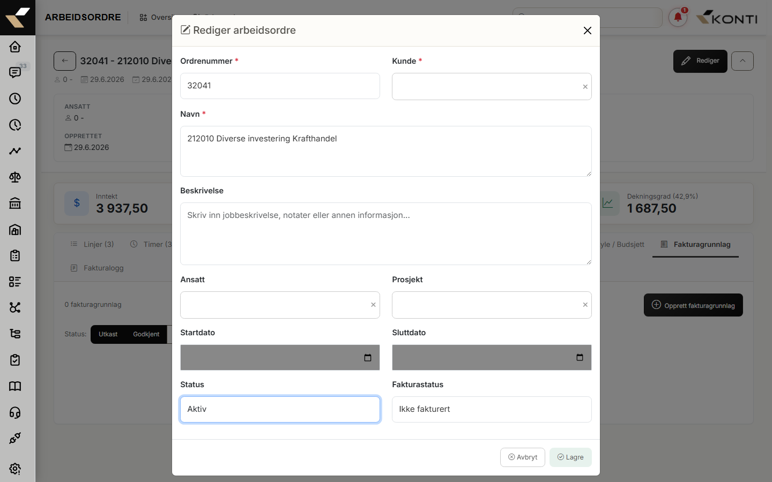Open the connected nodes icon in sidebar
This screenshot has width=772, height=482.
coord(15,307)
